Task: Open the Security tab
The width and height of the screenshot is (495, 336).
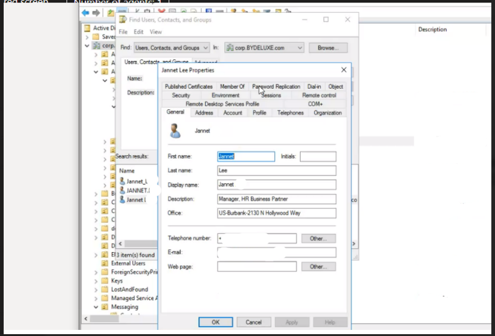Action: (181, 95)
